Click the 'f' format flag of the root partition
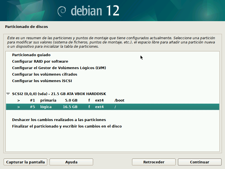225x169 pixels. 89,107
